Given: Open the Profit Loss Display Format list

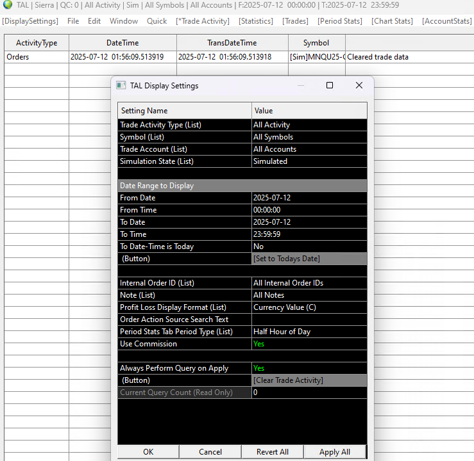Looking at the screenshot, I should (x=309, y=307).
